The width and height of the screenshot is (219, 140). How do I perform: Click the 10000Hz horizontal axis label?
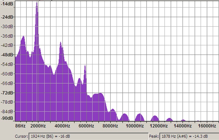pyautogui.click(x=137, y=126)
